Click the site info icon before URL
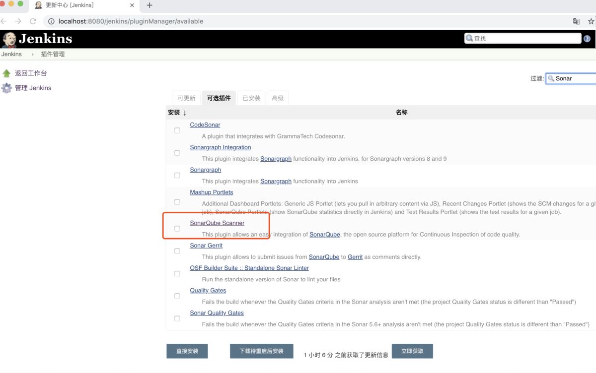 (x=52, y=21)
